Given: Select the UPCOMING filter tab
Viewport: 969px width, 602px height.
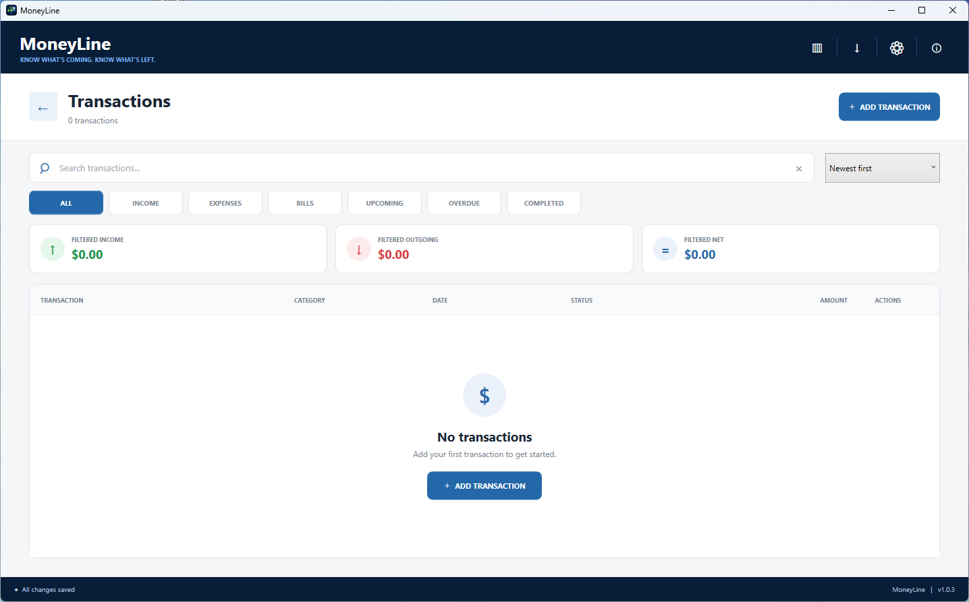Looking at the screenshot, I should click(x=385, y=203).
